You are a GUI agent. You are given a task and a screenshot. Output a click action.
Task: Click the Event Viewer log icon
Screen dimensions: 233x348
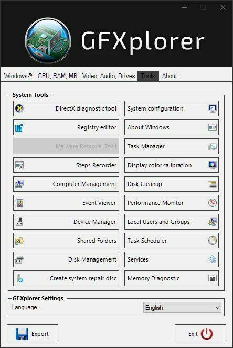tap(19, 203)
